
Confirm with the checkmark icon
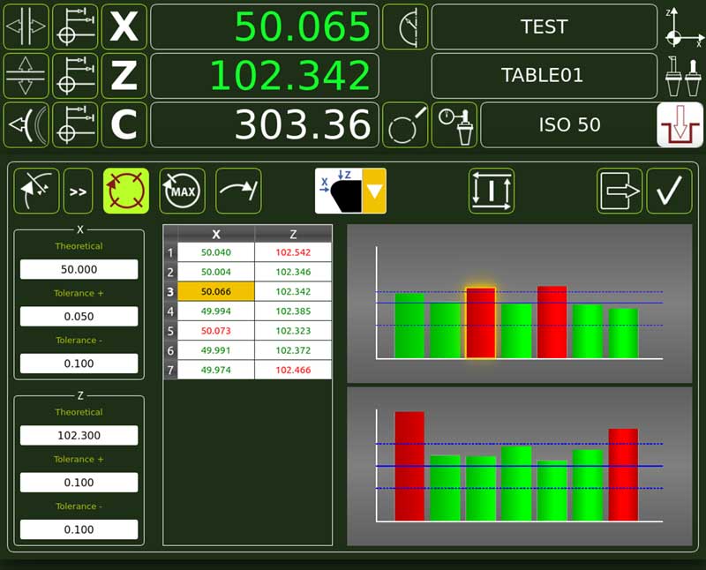pyautogui.click(x=669, y=191)
